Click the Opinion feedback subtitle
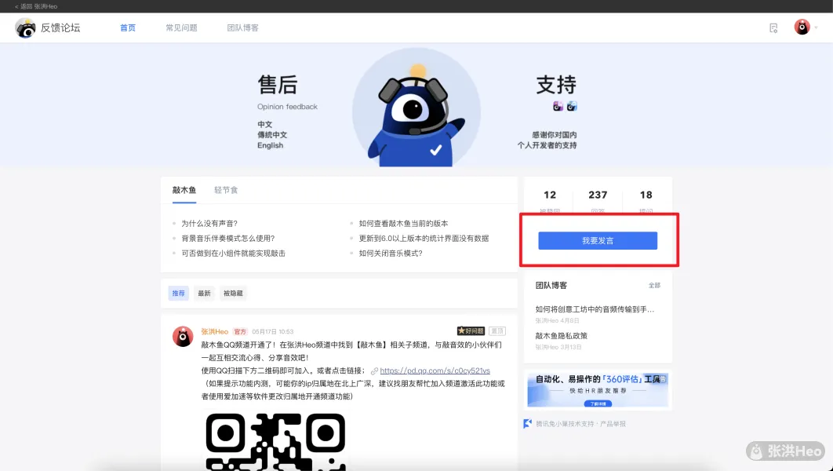Viewport: 833px width, 471px height. (287, 107)
